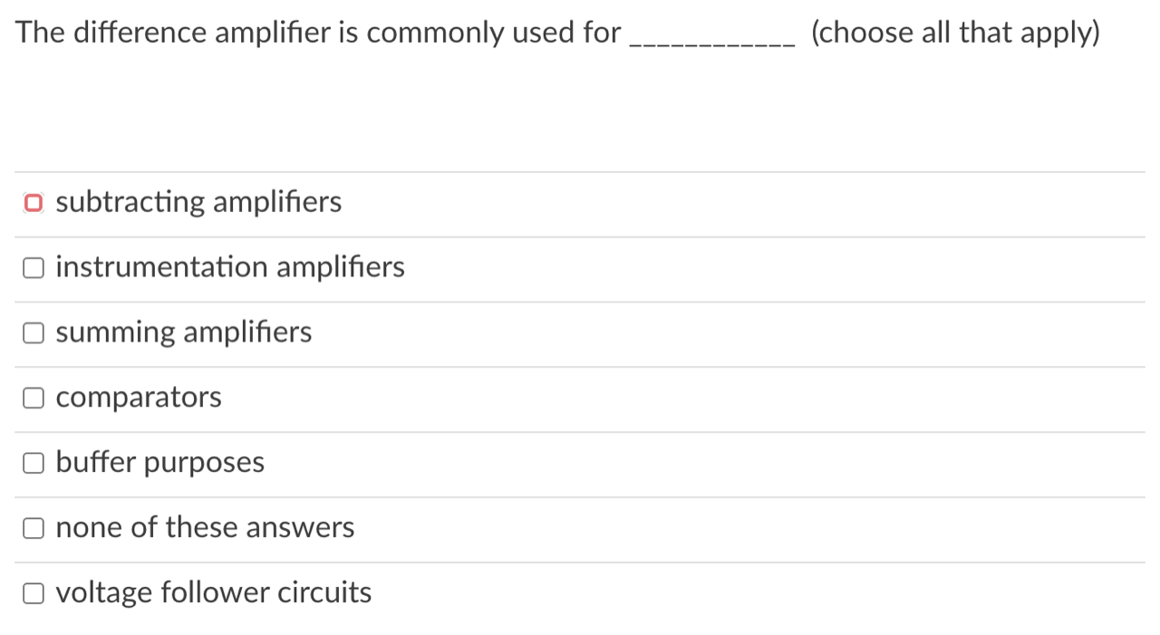
Task: Click the choose all that apply hint
Action: [956, 32]
